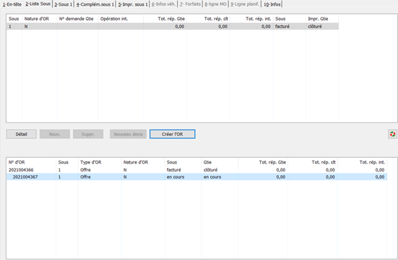Click the 6-Infos véh. tab
The height and width of the screenshot is (260, 398).
[x=163, y=4]
